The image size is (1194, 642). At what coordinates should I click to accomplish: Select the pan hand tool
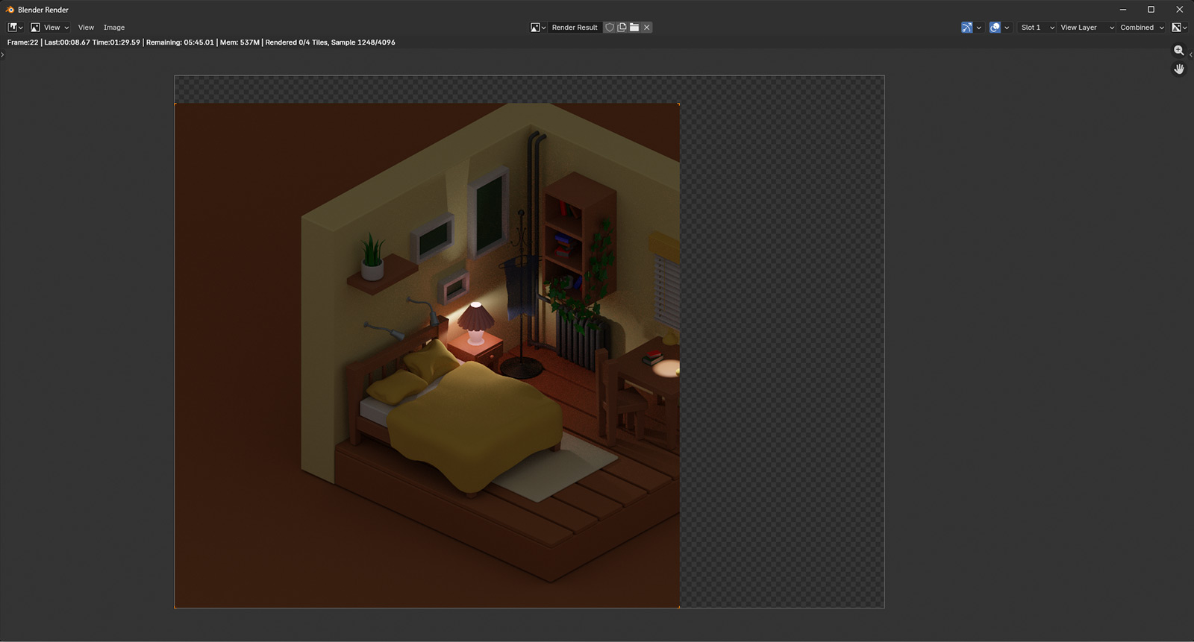coord(1179,69)
